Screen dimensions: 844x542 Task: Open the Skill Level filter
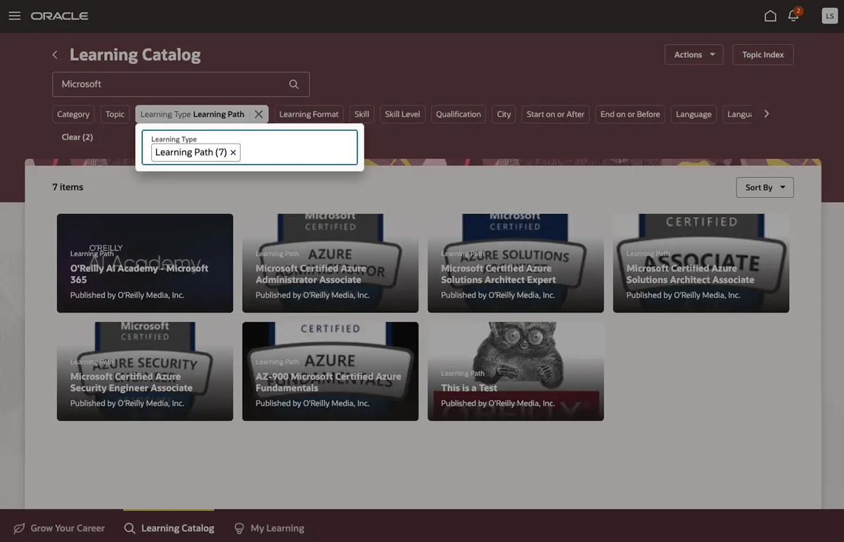pos(402,114)
